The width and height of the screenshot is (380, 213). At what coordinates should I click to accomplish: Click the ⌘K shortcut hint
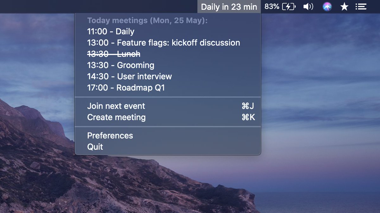(248, 117)
